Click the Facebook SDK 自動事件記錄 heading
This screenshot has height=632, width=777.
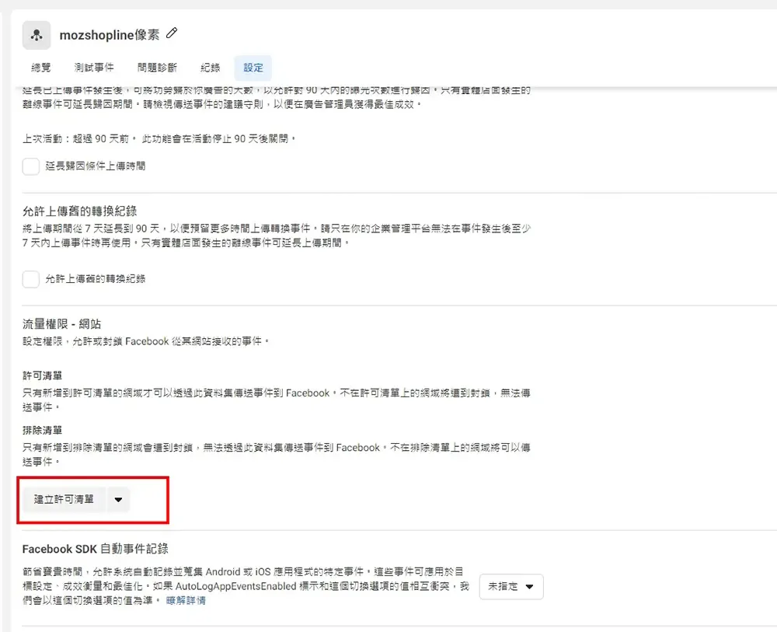[95, 550]
